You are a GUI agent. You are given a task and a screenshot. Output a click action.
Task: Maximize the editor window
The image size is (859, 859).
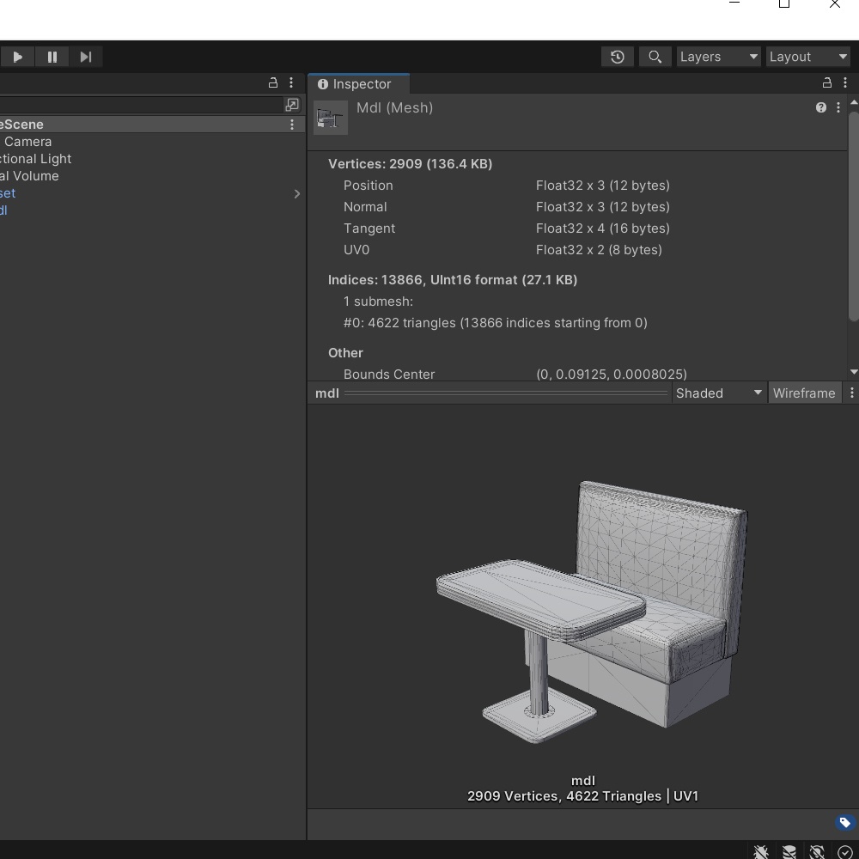(784, 4)
